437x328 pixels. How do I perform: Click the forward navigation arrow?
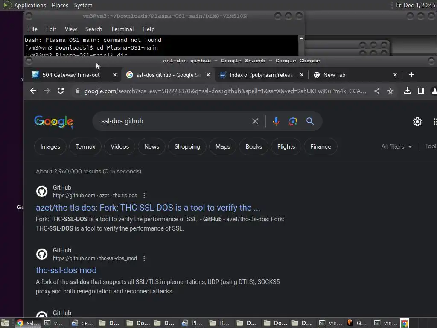[x=47, y=91]
